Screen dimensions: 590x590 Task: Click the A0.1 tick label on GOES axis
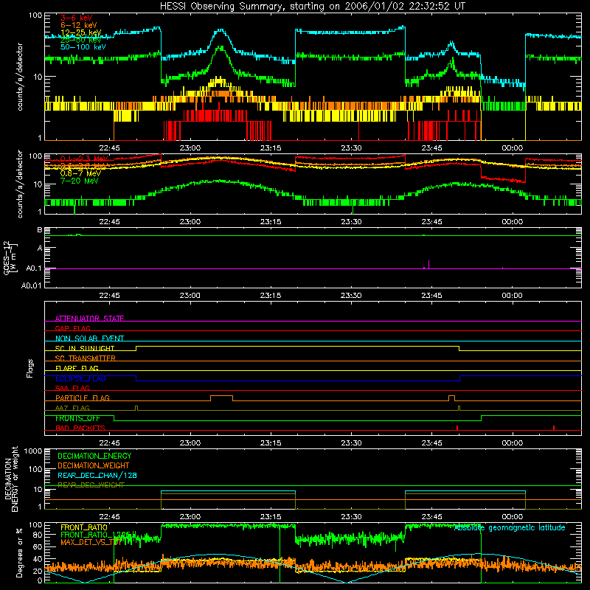(34, 268)
